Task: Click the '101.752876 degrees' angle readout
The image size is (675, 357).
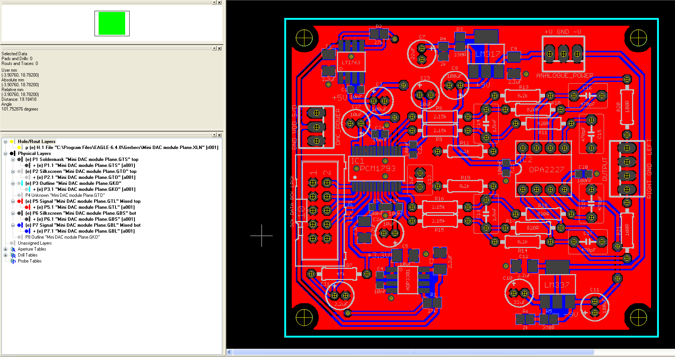Action: 20,109
